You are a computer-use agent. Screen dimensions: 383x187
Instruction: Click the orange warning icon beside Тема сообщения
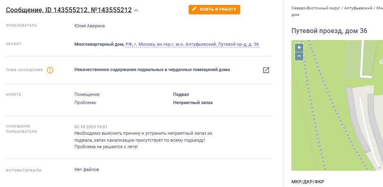tap(50, 70)
